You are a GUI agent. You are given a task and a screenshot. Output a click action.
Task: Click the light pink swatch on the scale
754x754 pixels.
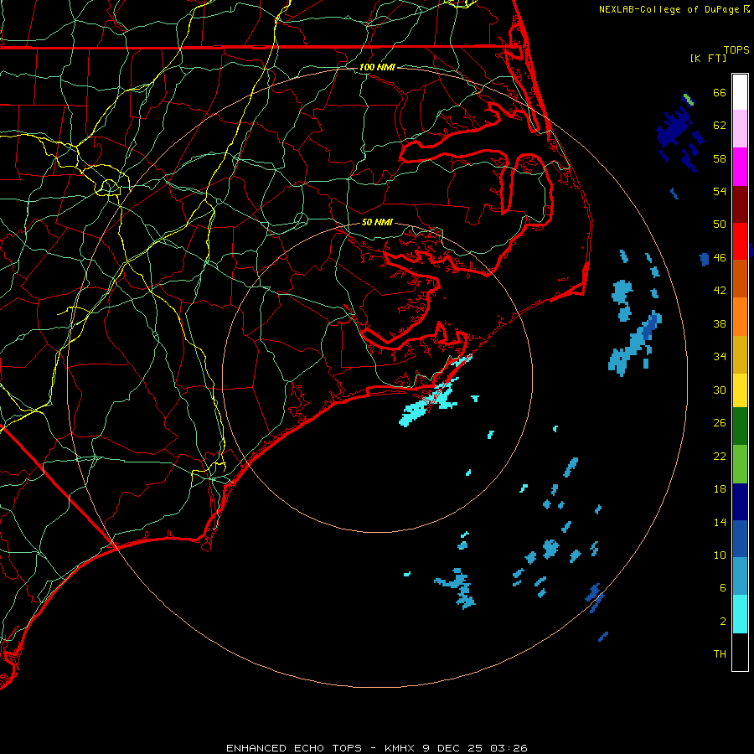(740, 128)
